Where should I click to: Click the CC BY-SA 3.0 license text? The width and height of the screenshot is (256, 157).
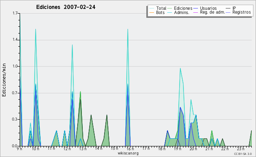point(243,154)
